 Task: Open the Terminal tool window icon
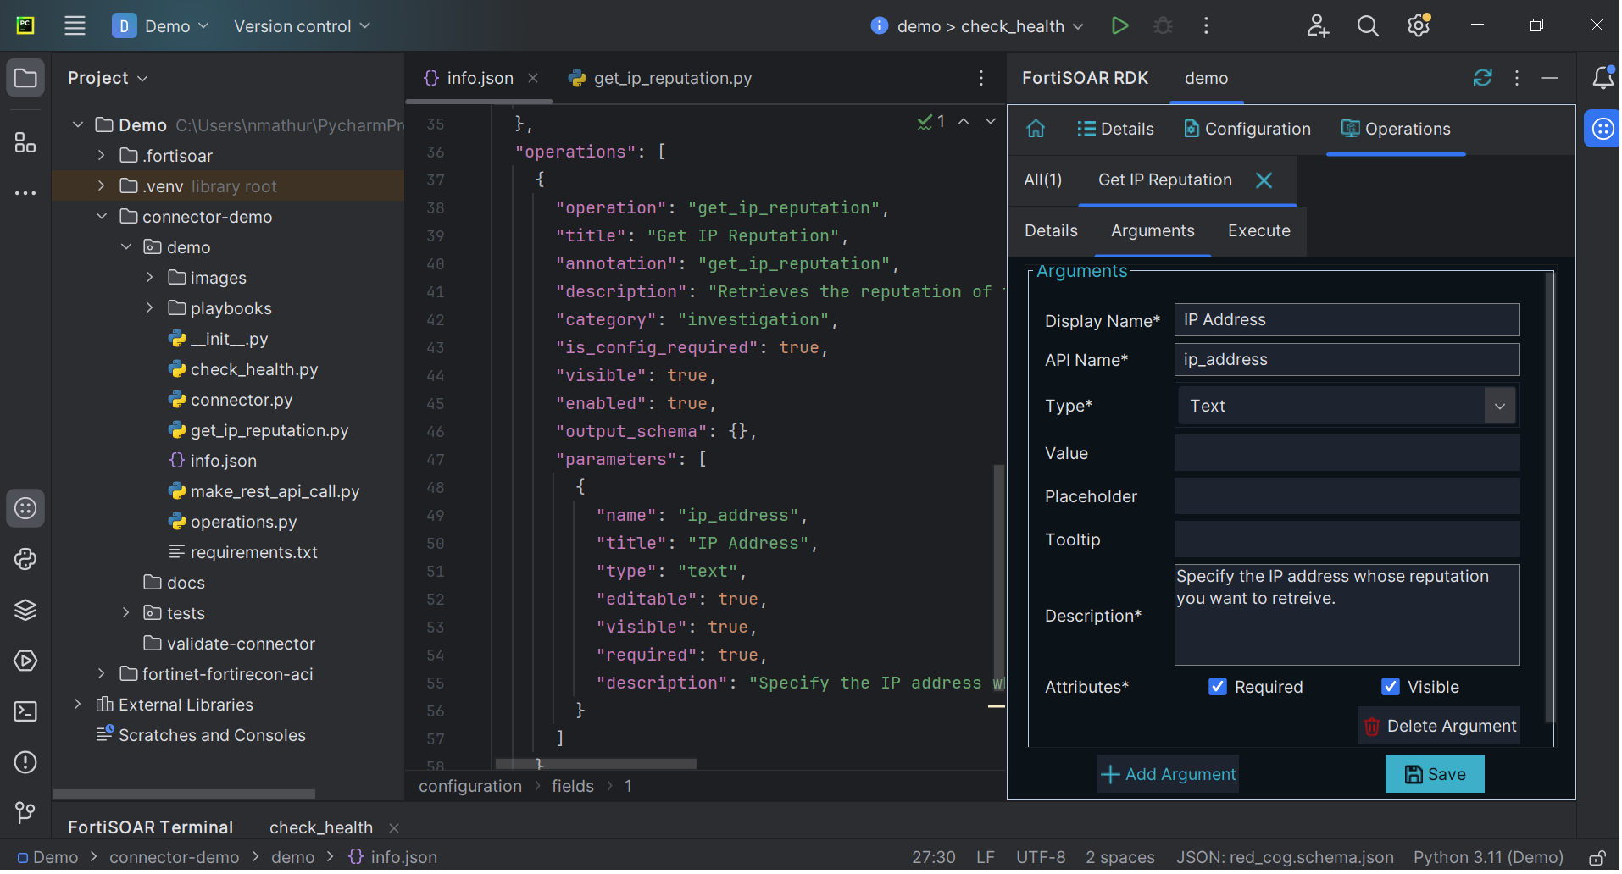coord(25,711)
